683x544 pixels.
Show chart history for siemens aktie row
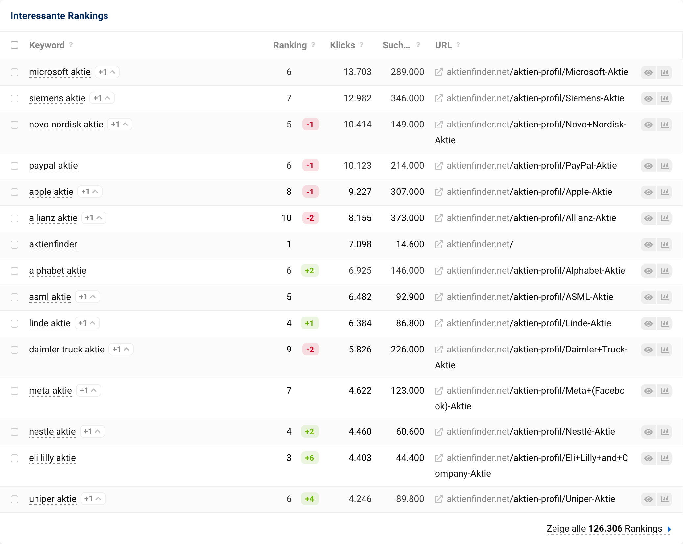665,99
